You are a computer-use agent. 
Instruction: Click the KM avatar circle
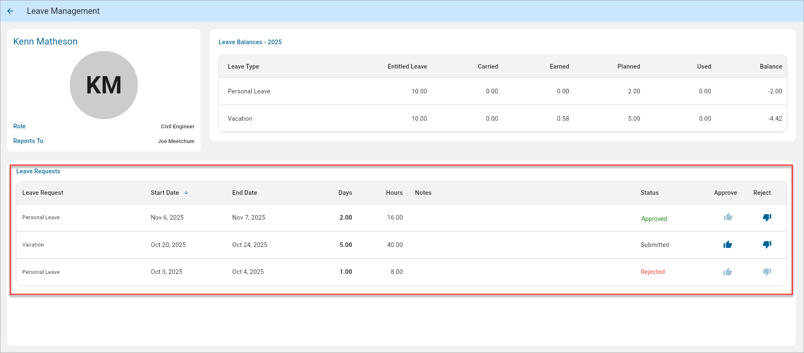tap(104, 85)
